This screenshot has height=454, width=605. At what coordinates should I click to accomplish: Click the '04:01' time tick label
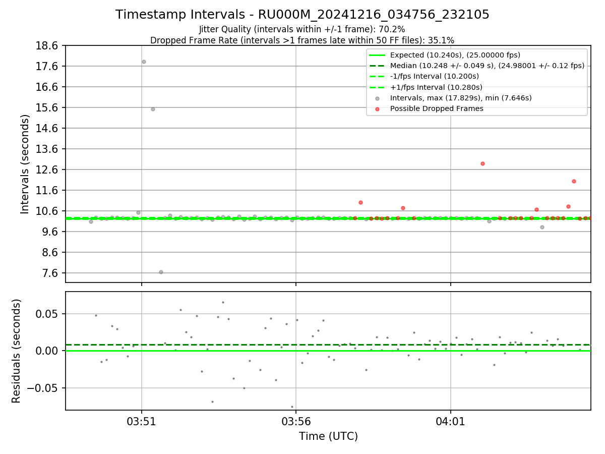(x=450, y=421)
